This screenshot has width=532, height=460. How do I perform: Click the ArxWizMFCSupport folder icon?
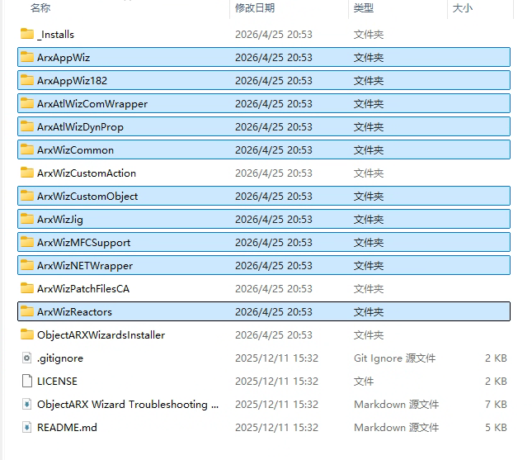26,242
